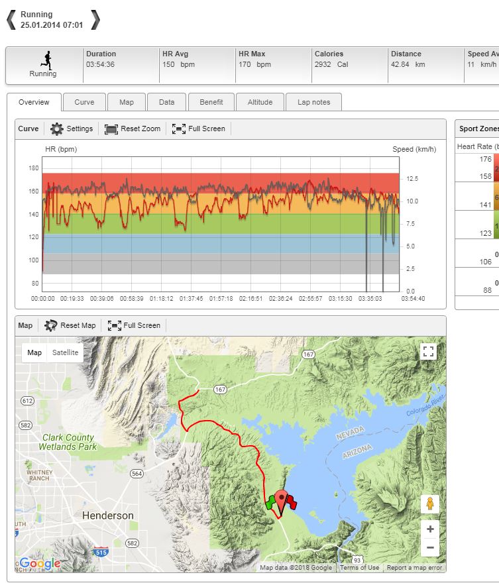This screenshot has height=585, width=499.
Task: Open the map Full Screen from toolbar
Action: [114, 325]
